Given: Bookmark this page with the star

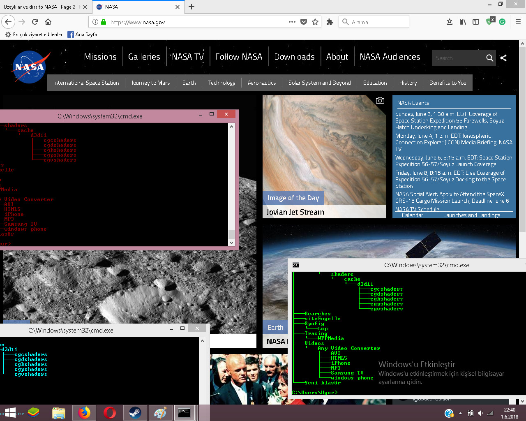Looking at the screenshot, I should point(315,22).
